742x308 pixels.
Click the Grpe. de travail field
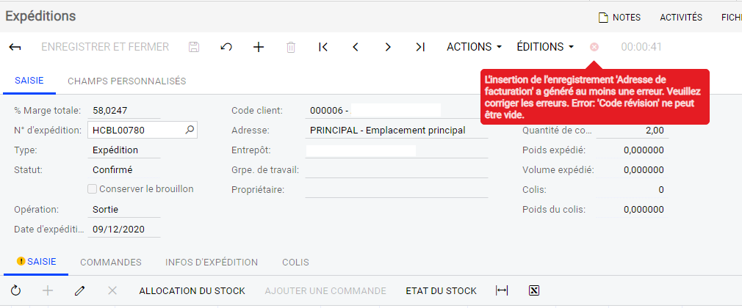click(397, 170)
